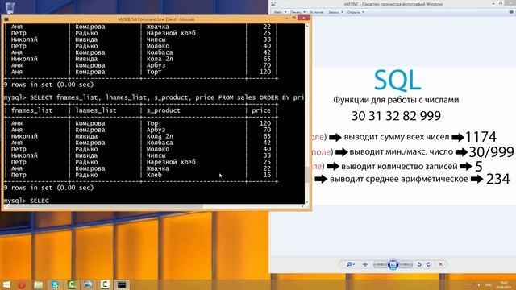This screenshot has width=516, height=290.
Task: Click the MySQL console window system icon
Action: [x=6, y=19]
